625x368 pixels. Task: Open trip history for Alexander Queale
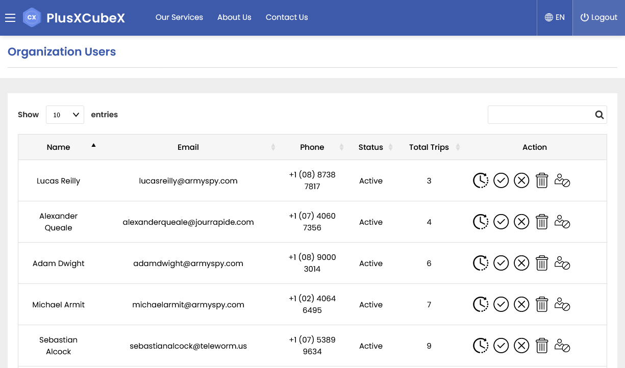click(481, 222)
